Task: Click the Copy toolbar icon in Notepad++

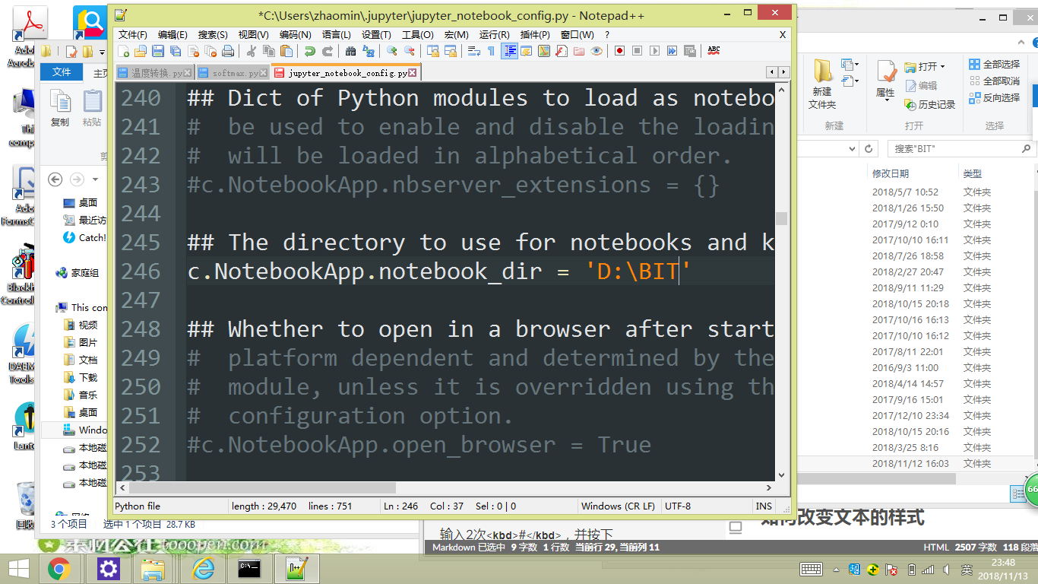Action: [269, 51]
